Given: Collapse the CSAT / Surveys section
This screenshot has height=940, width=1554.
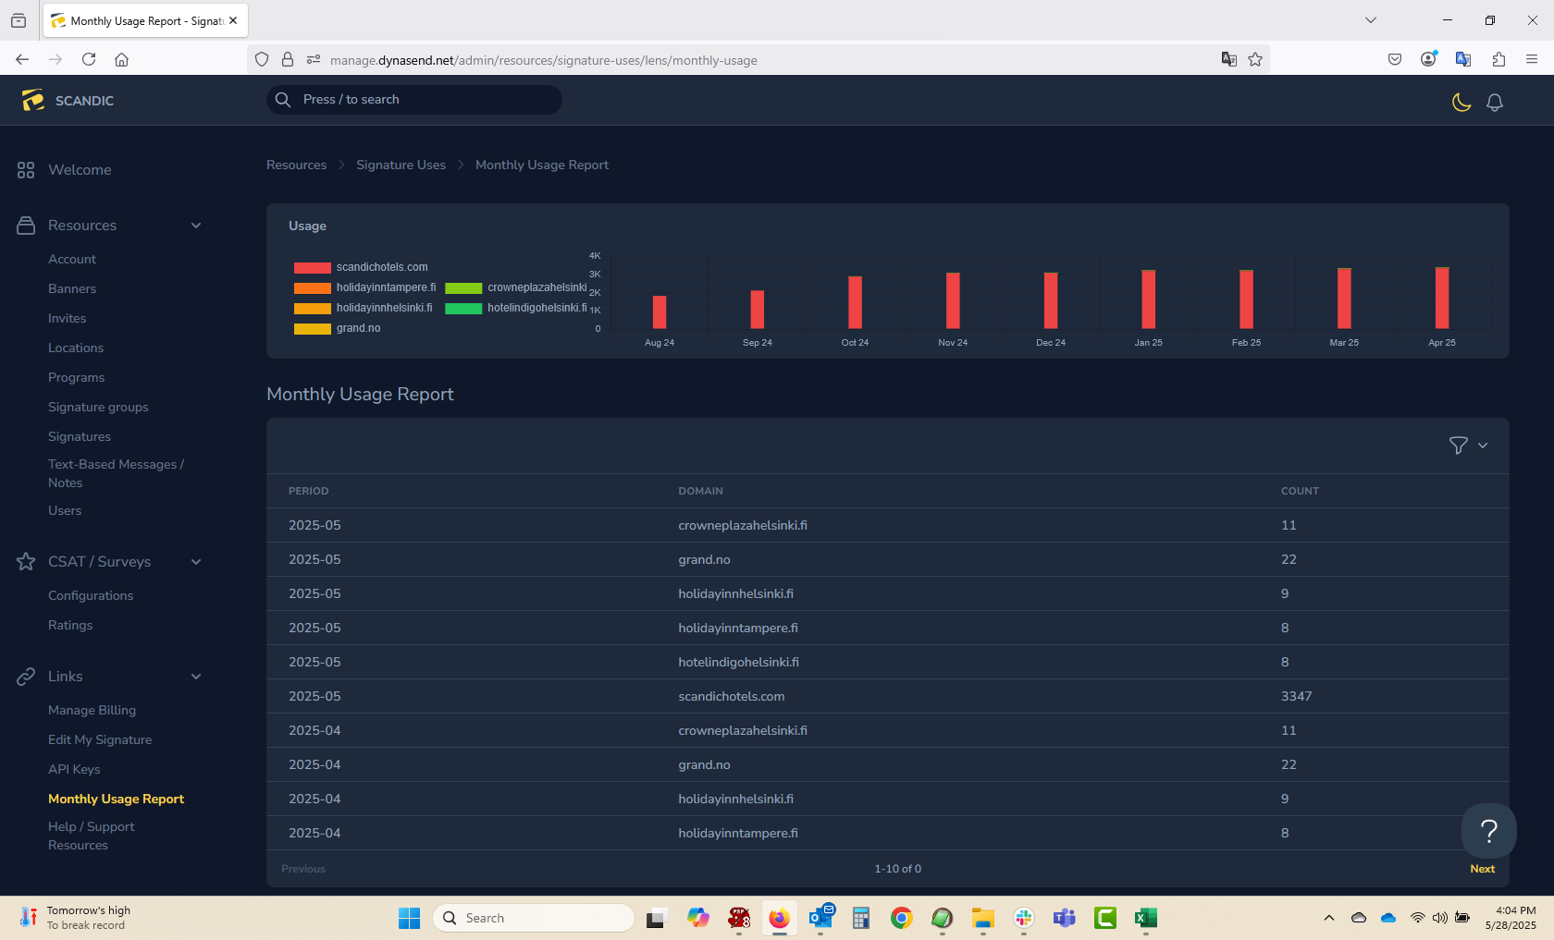Looking at the screenshot, I should point(196,561).
